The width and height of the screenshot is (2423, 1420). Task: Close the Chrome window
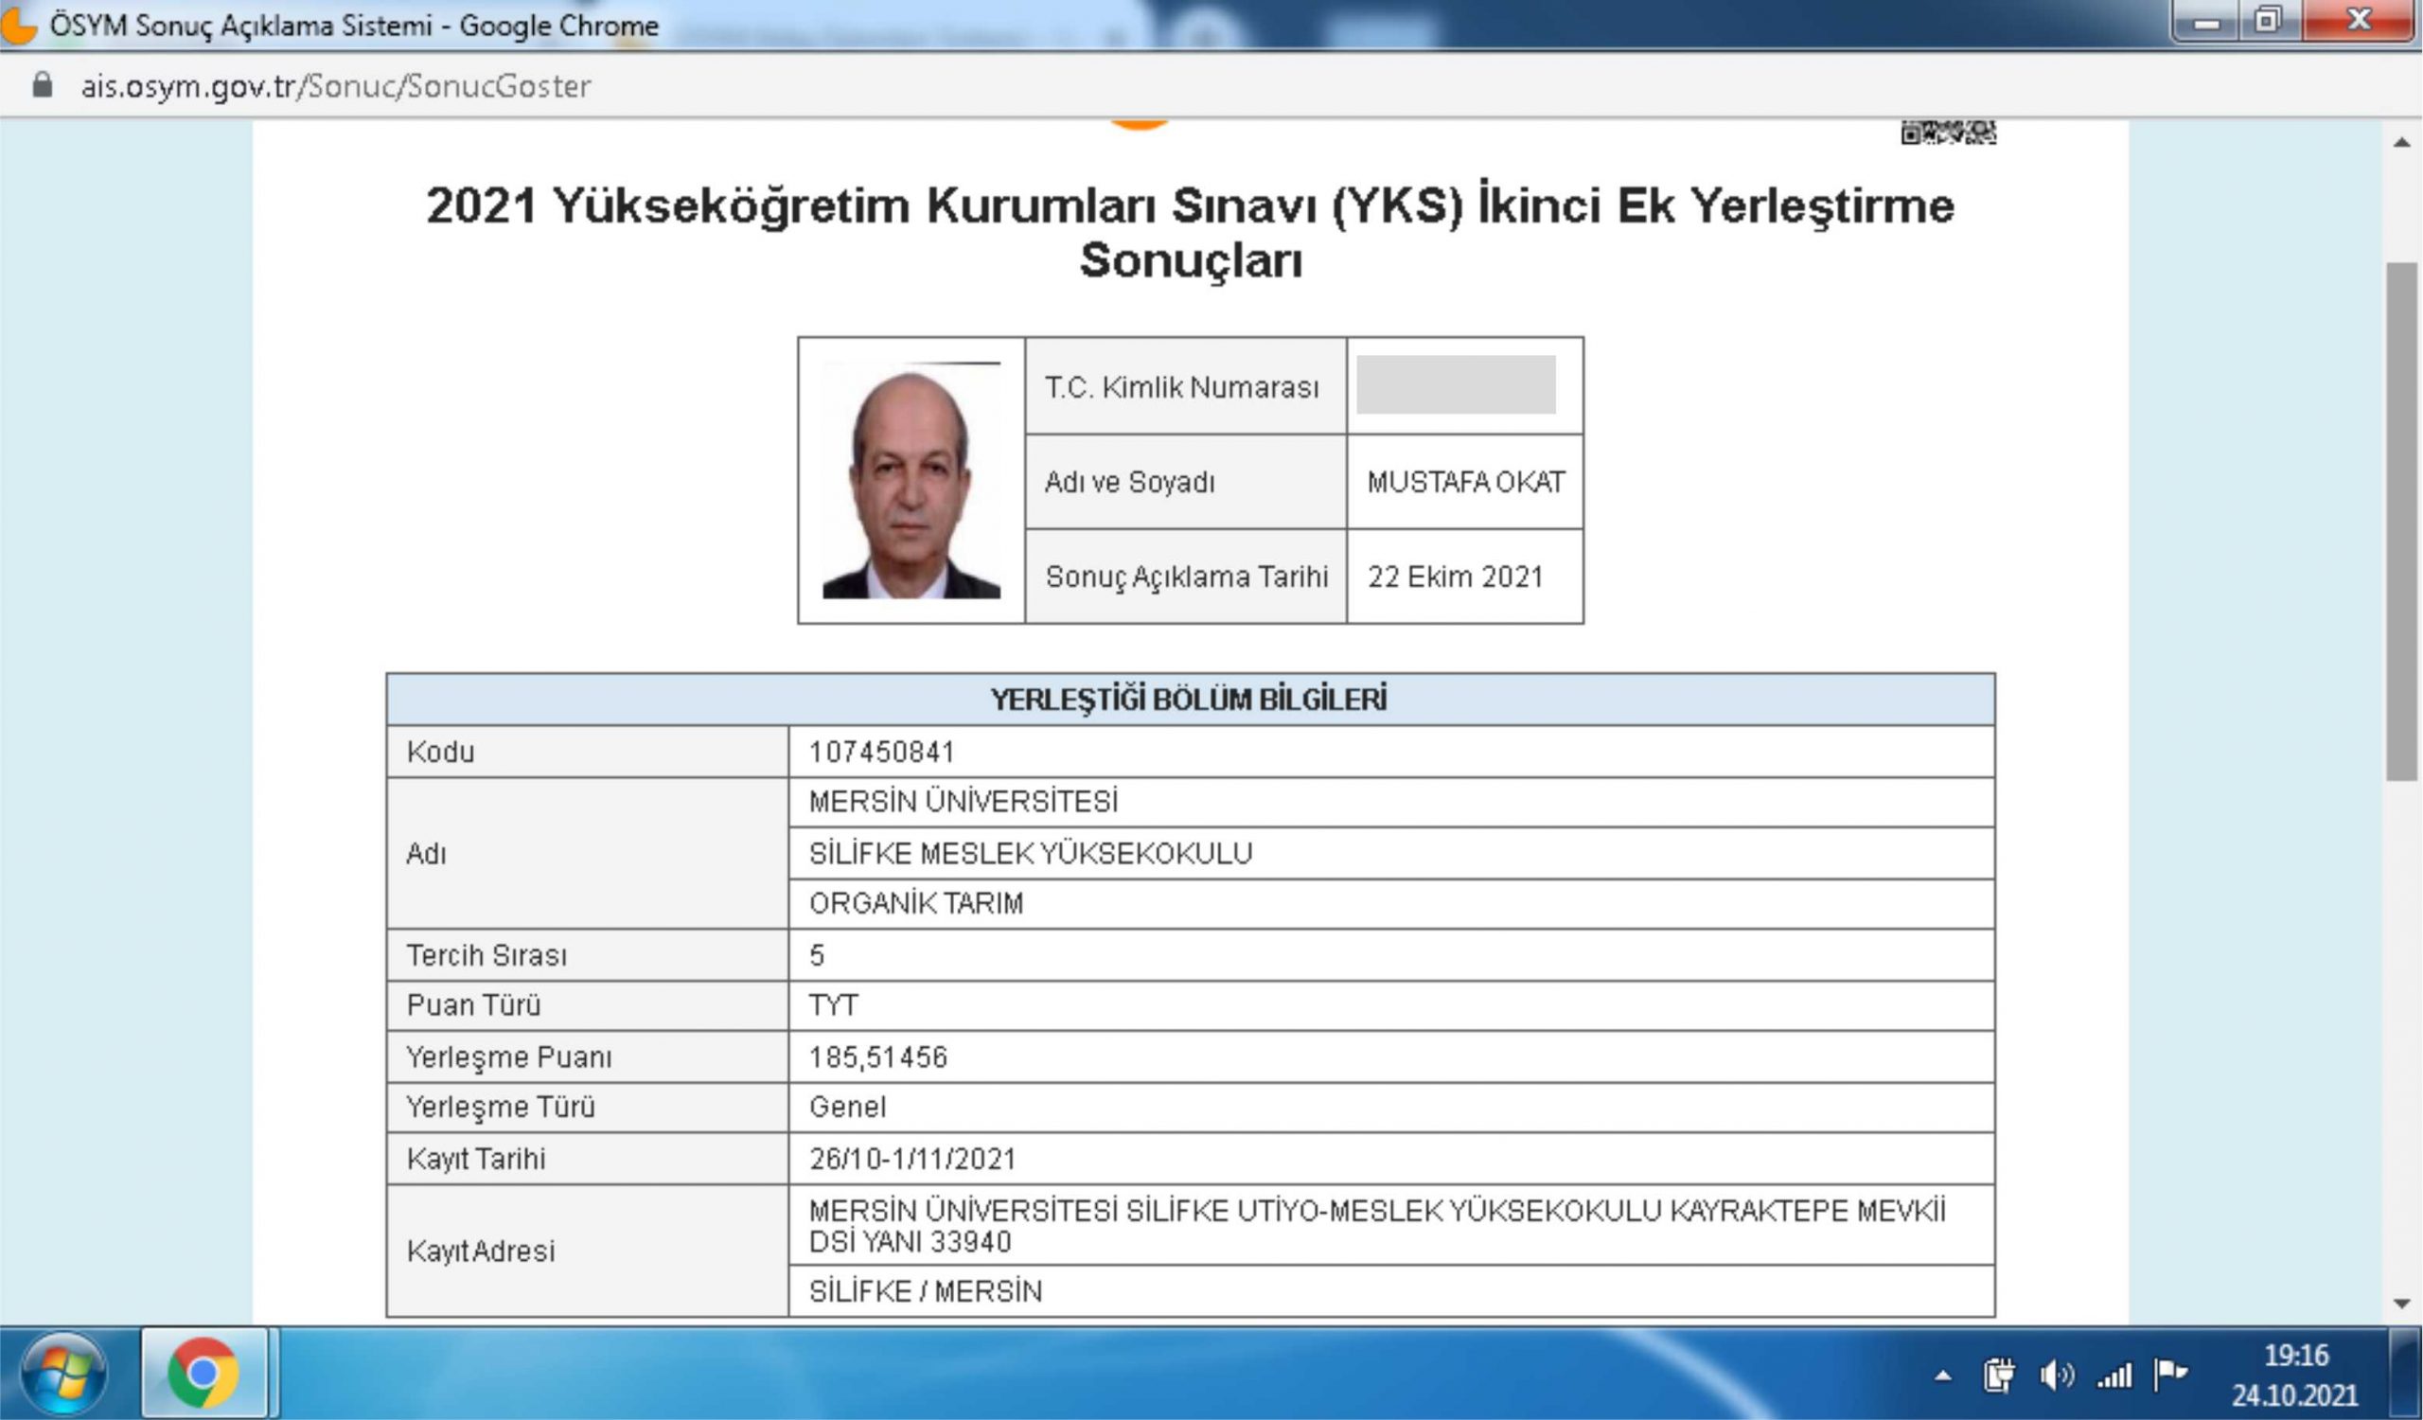2358,21
